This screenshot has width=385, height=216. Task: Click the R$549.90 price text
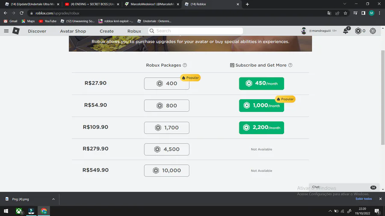pos(95,170)
